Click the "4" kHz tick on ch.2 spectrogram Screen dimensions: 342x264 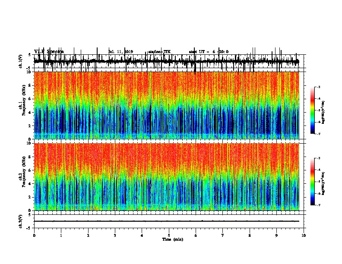(30, 184)
